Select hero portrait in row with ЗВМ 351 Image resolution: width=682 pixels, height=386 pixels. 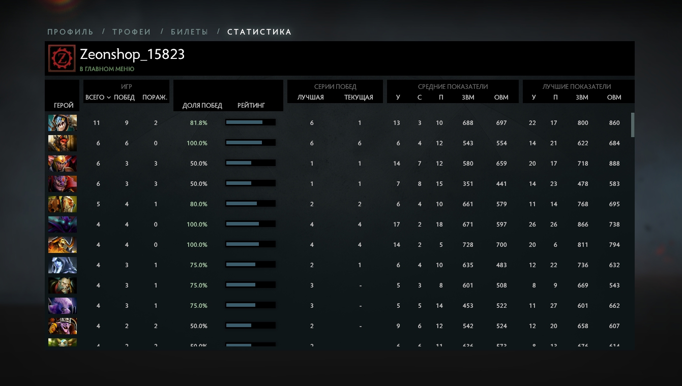63,184
